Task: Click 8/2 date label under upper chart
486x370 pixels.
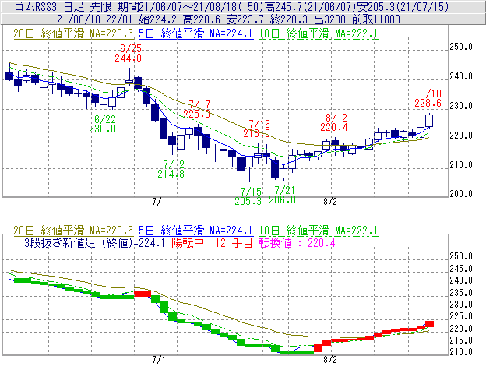Action: tap(330, 202)
